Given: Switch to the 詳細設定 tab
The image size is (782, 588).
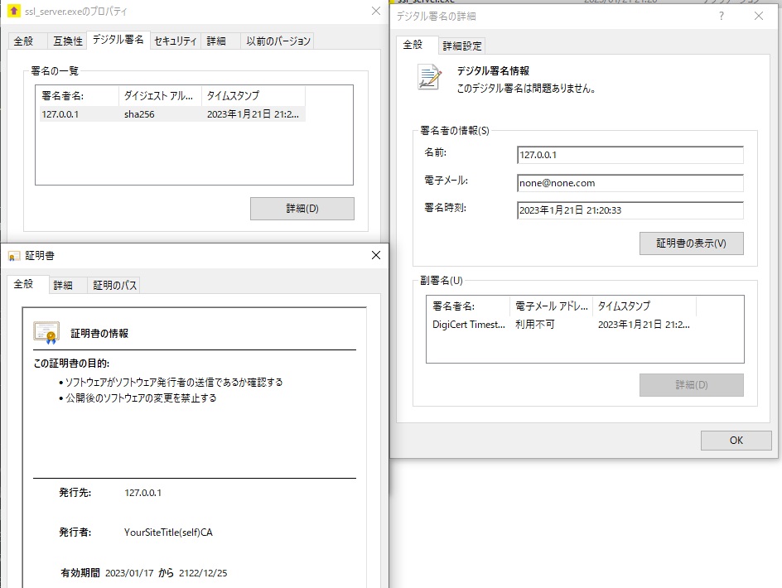Looking at the screenshot, I should coord(462,46).
